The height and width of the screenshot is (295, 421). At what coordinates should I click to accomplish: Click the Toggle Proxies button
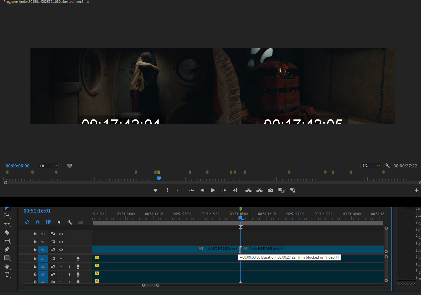292,190
